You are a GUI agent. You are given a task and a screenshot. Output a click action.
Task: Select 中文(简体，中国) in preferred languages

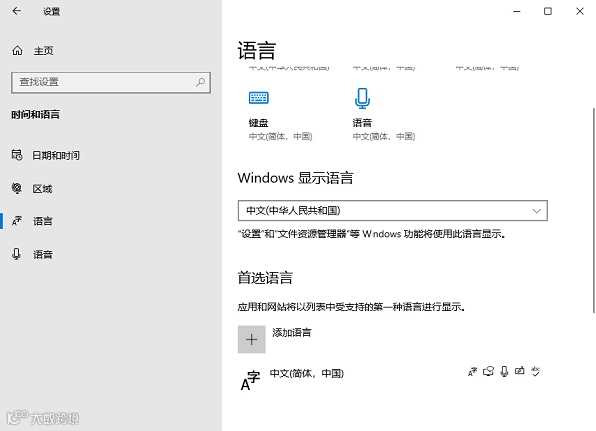click(306, 373)
